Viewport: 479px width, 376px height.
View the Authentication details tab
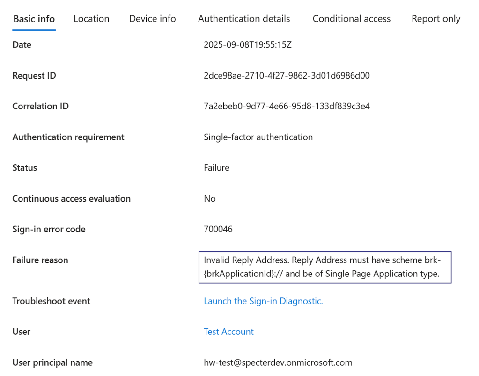click(244, 19)
